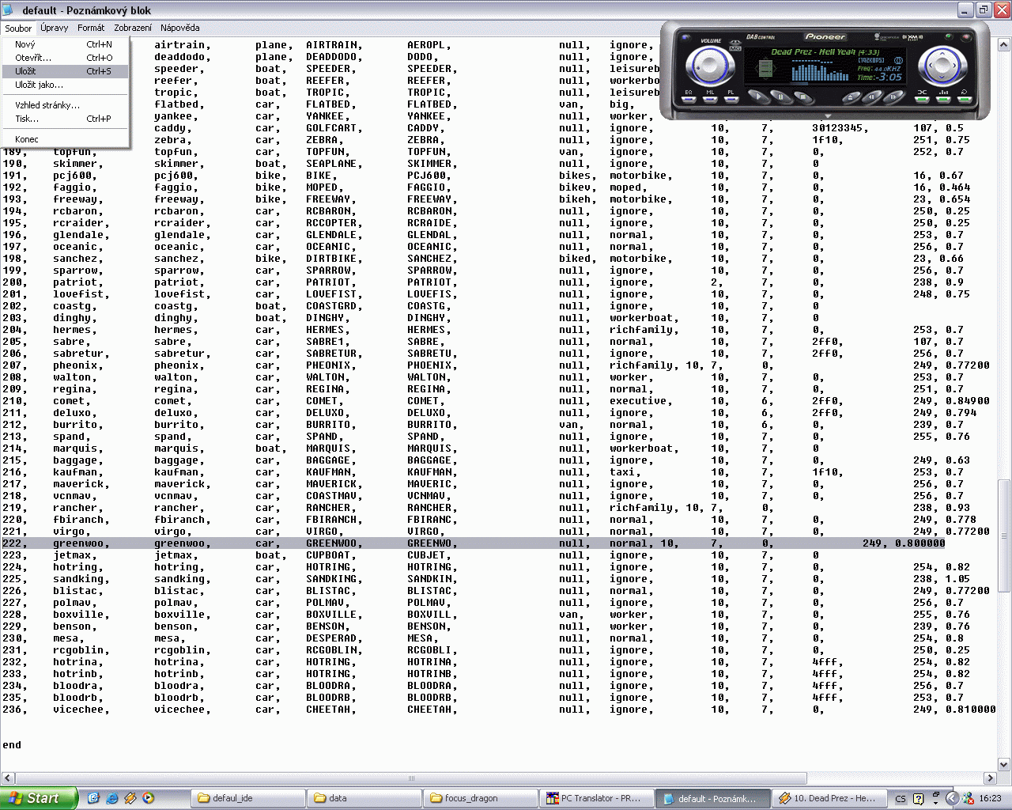This screenshot has width=1012, height=810.
Task: Open the PL playlist panel on the player
Action: coord(731,97)
